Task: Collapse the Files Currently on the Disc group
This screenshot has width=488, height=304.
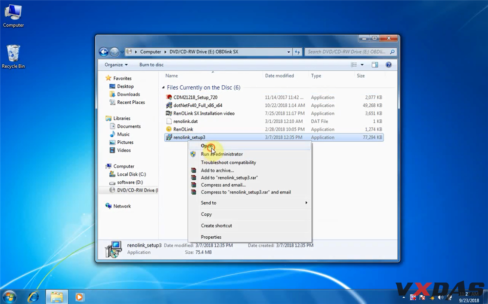Action: 163,88
